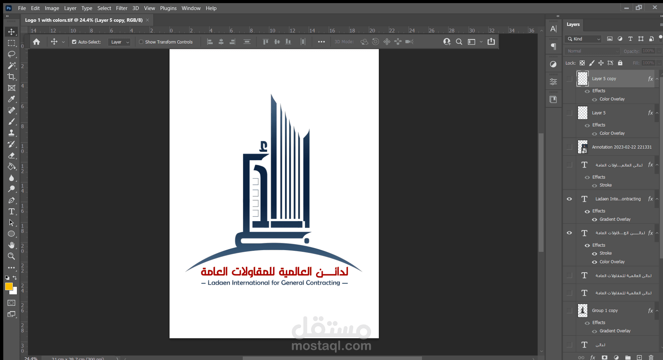Open the Filter menu
The height and width of the screenshot is (360, 663).
122,8
